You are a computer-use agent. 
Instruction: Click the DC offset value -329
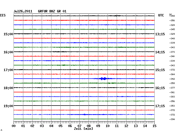(172, 34)
